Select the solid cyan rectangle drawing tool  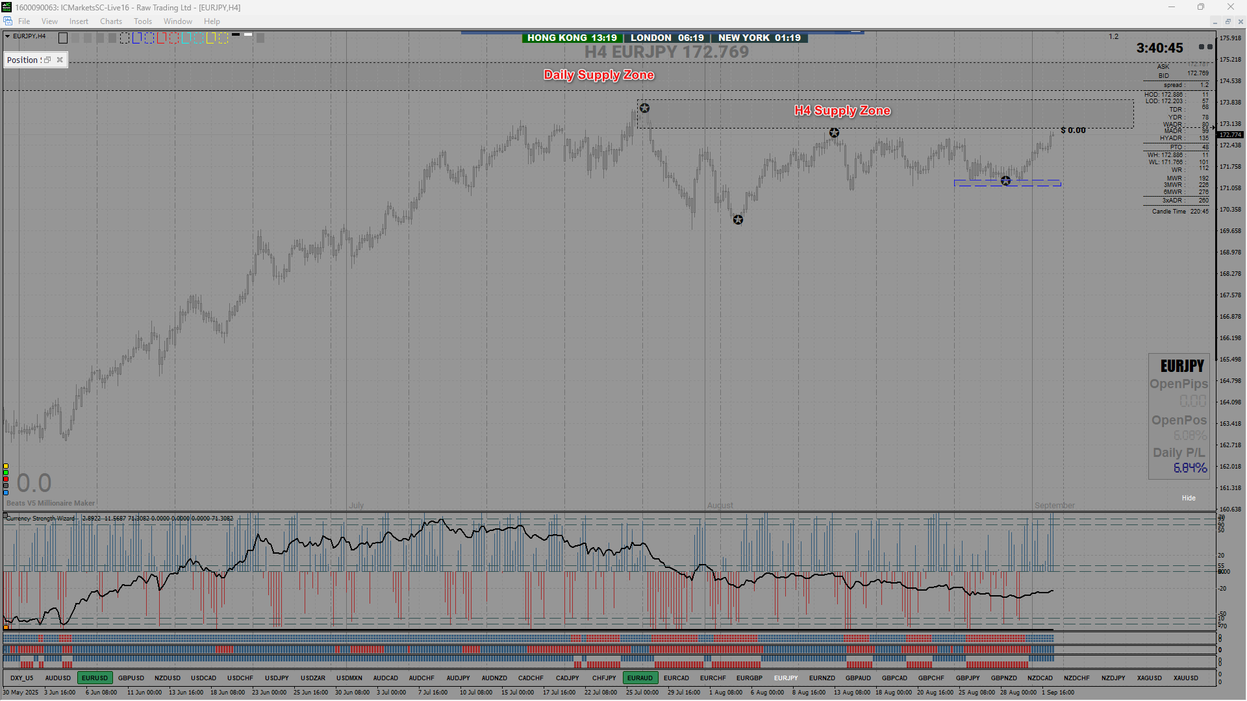tap(186, 38)
